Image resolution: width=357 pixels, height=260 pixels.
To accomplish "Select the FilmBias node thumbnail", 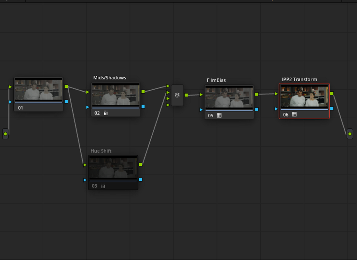I will tap(229, 97).
